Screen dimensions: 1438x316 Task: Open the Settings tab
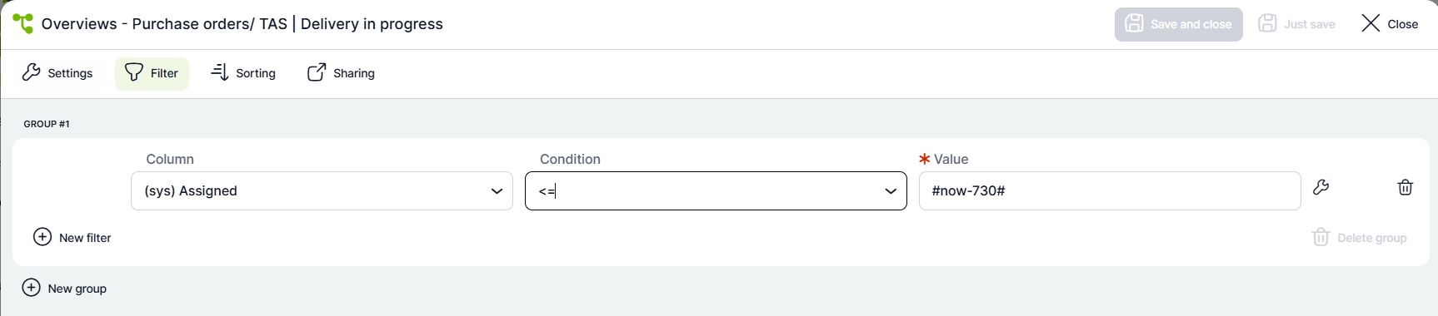point(57,73)
